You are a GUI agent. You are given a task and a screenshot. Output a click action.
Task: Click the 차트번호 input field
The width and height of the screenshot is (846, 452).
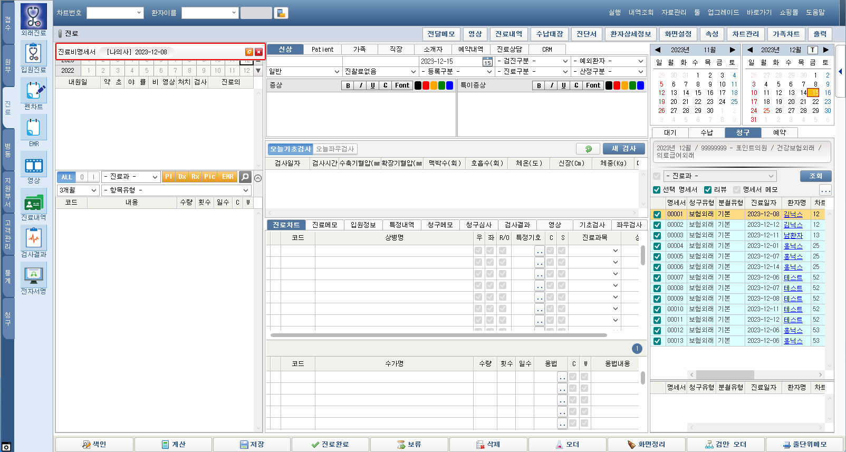[x=114, y=13]
